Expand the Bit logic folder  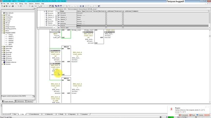click(2, 15)
